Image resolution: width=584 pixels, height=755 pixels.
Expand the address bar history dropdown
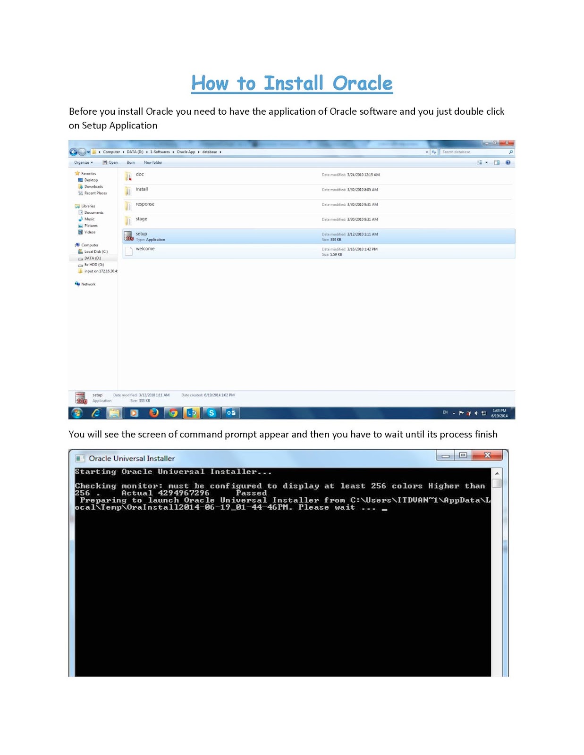click(x=427, y=152)
